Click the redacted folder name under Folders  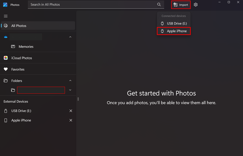tap(41, 90)
